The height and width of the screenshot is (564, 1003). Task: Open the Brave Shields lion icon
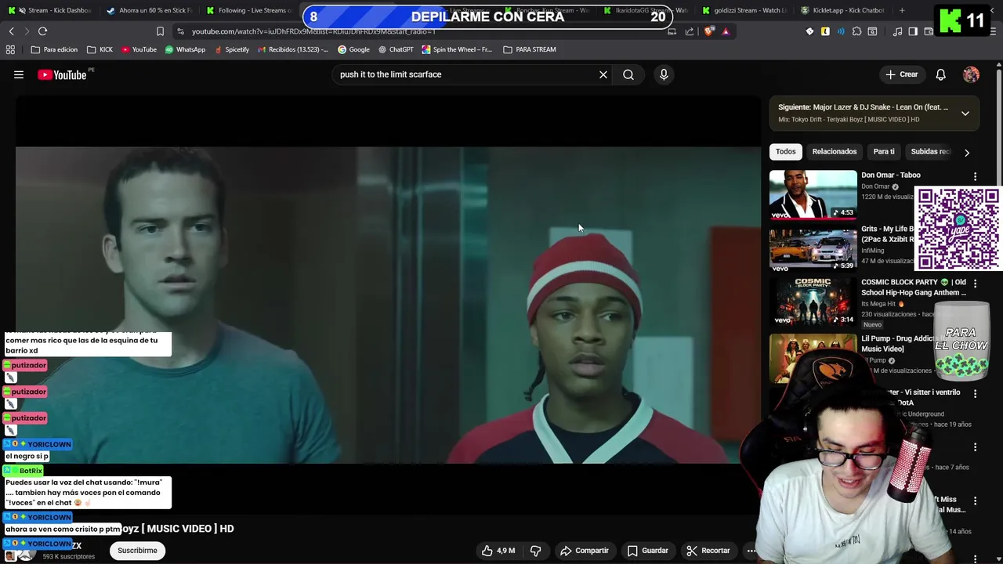tap(709, 31)
